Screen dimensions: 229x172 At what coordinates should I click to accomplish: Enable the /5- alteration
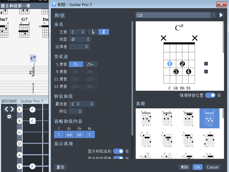(x=76, y=64)
